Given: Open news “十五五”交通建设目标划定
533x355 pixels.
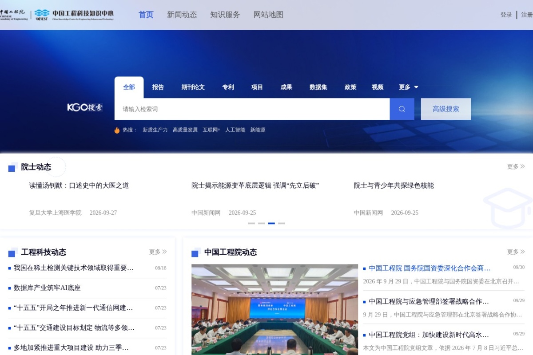Looking at the screenshot, I should 74,328.
